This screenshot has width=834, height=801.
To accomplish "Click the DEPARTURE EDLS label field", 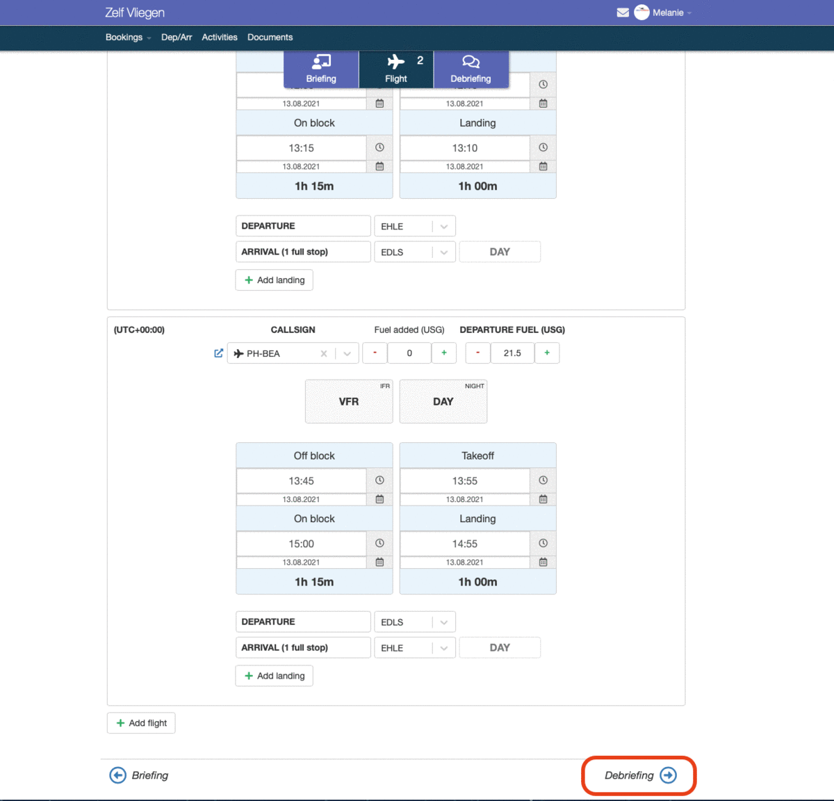I will [303, 622].
